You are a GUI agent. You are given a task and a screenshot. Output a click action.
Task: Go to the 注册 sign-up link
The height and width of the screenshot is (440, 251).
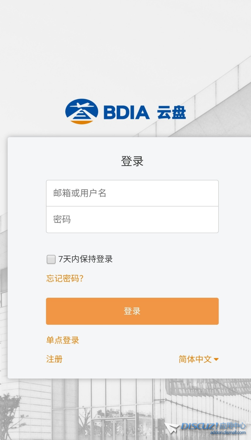pyautogui.click(x=54, y=359)
